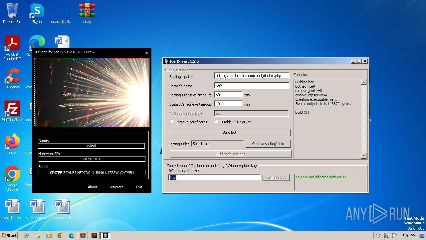Click Choose setting's file button
The height and width of the screenshot is (240, 426).
[268, 144]
